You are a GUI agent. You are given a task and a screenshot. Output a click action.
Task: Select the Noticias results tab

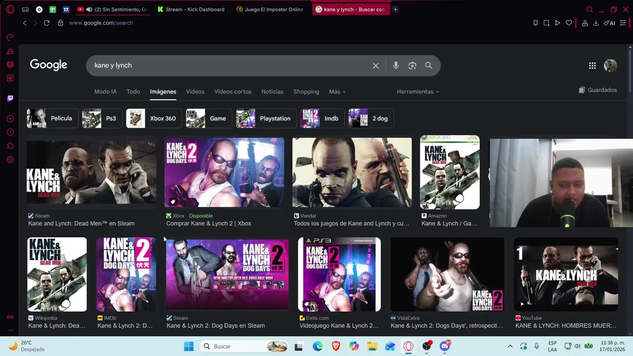[272, 91]
